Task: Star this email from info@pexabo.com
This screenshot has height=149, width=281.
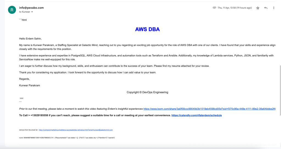Action: 258,8
